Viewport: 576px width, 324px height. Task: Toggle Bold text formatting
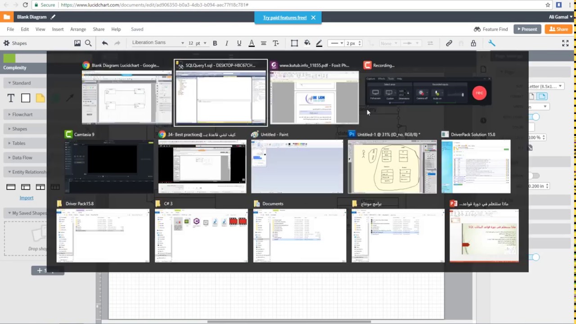[x=215, y=43]
